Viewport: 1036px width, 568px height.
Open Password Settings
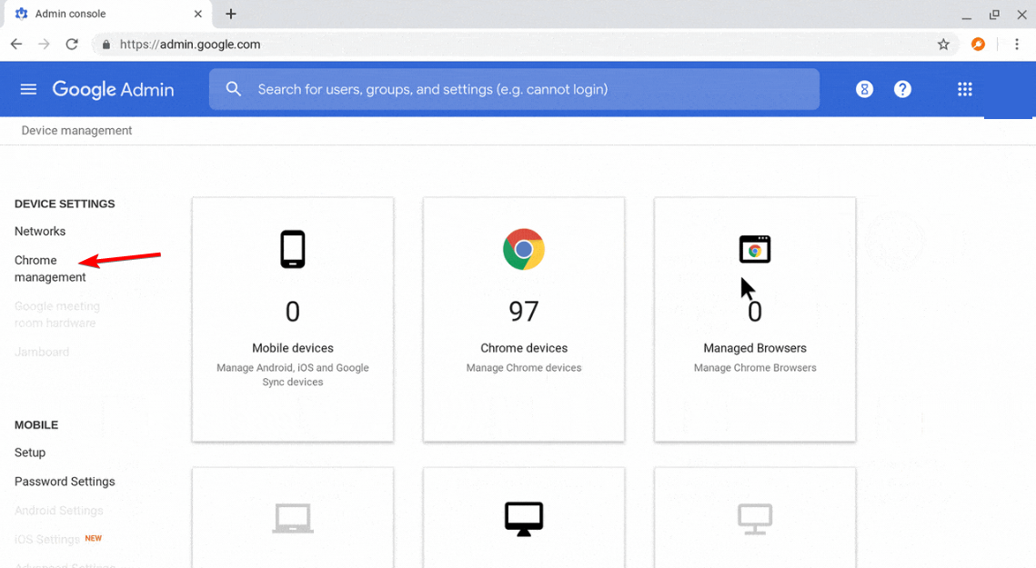(x=65, y=482)
